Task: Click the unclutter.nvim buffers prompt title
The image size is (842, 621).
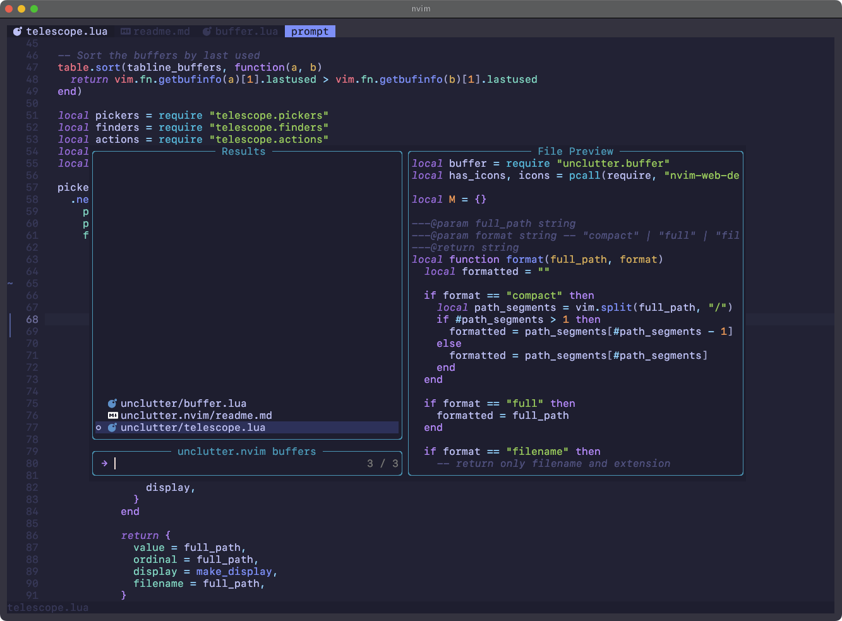Action: point(247,452)
